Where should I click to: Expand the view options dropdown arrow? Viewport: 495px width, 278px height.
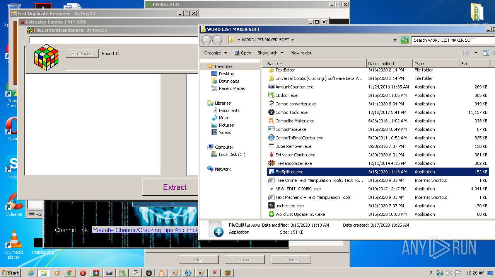(476, 53)
